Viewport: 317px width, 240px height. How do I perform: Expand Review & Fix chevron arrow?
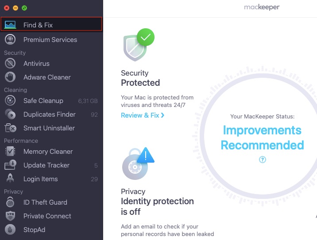pos(162,115)
